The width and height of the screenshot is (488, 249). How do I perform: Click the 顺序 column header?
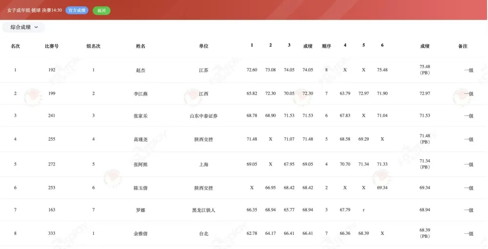[x=326, y=46]
